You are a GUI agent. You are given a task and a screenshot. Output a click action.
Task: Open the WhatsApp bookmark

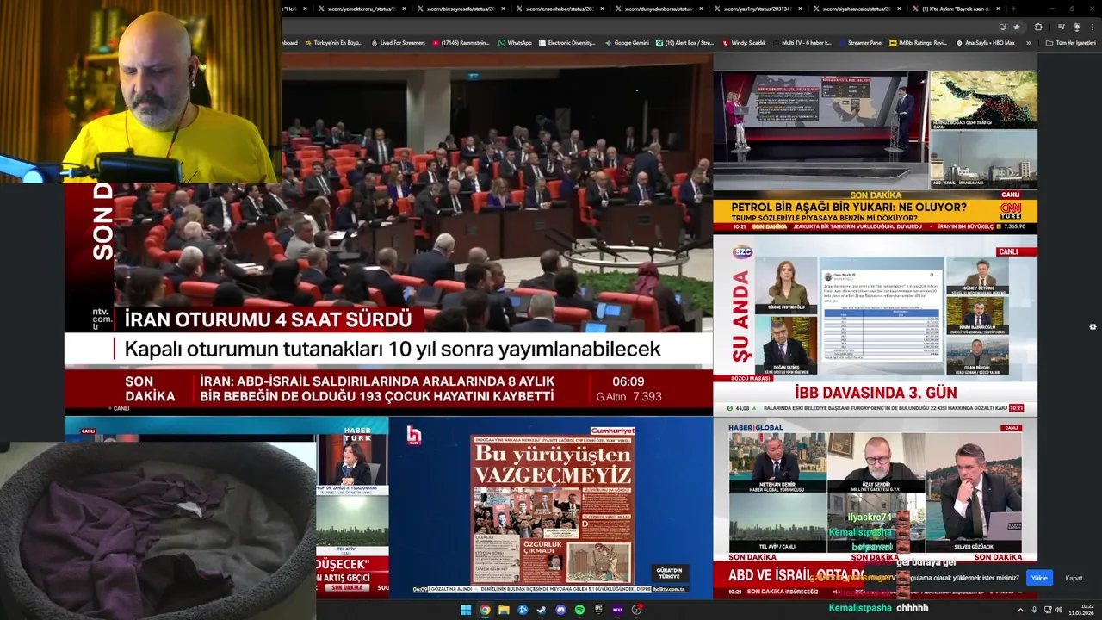pyautogui.click(x=515, y=43)
